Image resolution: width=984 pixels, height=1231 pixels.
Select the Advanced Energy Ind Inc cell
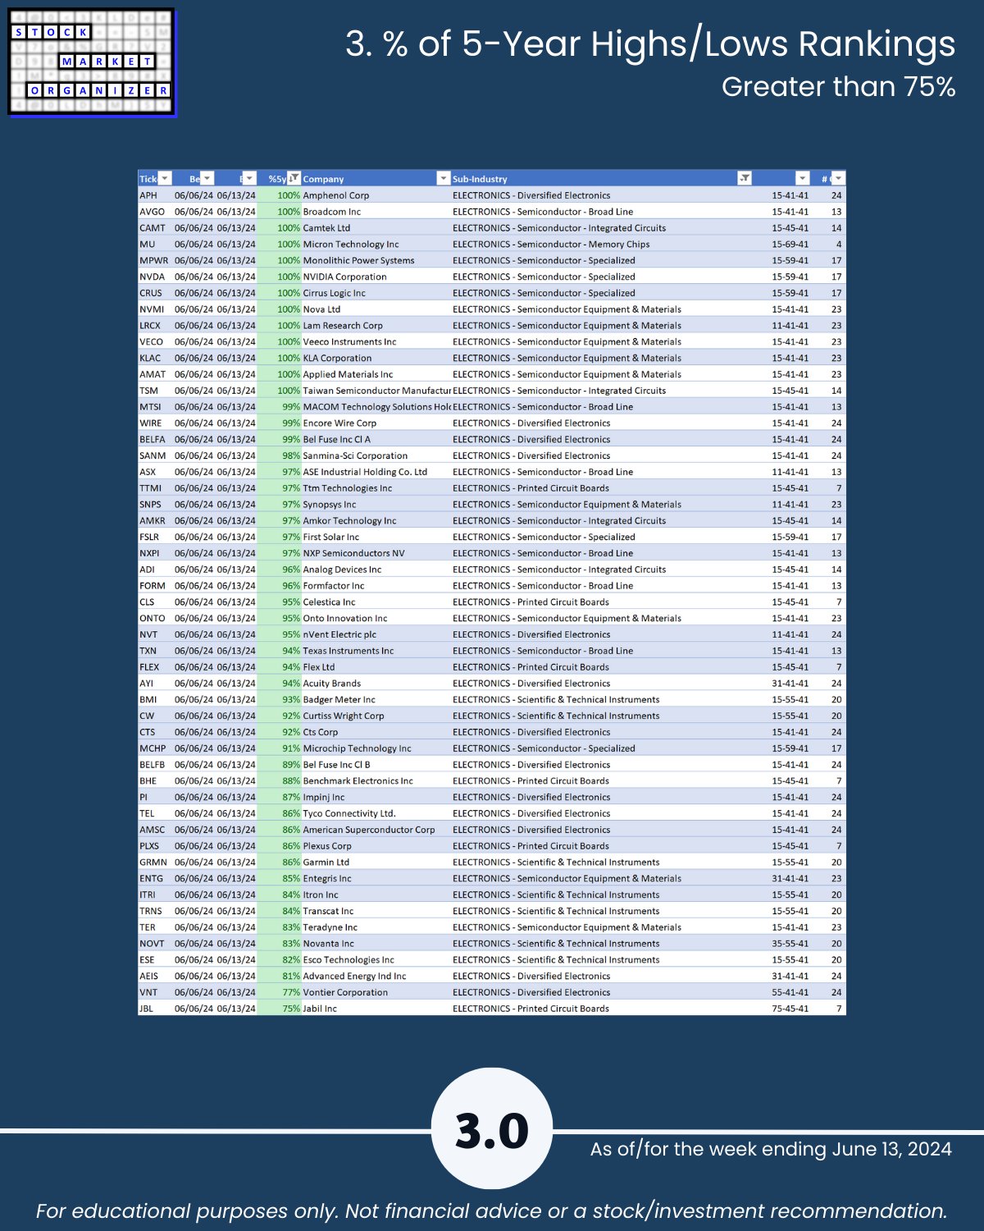click(354, 976)
